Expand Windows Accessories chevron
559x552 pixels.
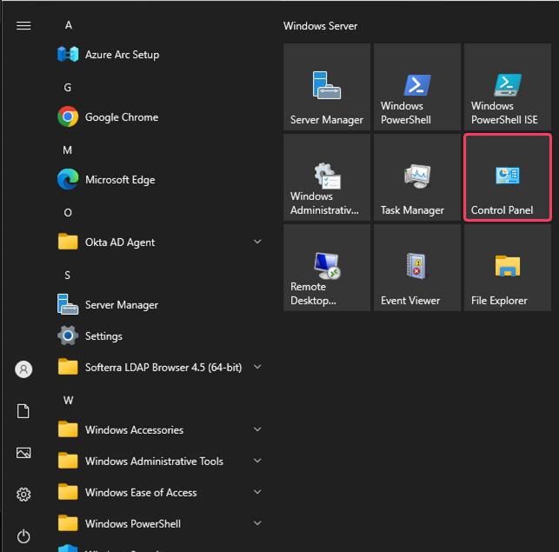(x=257, y=429)
